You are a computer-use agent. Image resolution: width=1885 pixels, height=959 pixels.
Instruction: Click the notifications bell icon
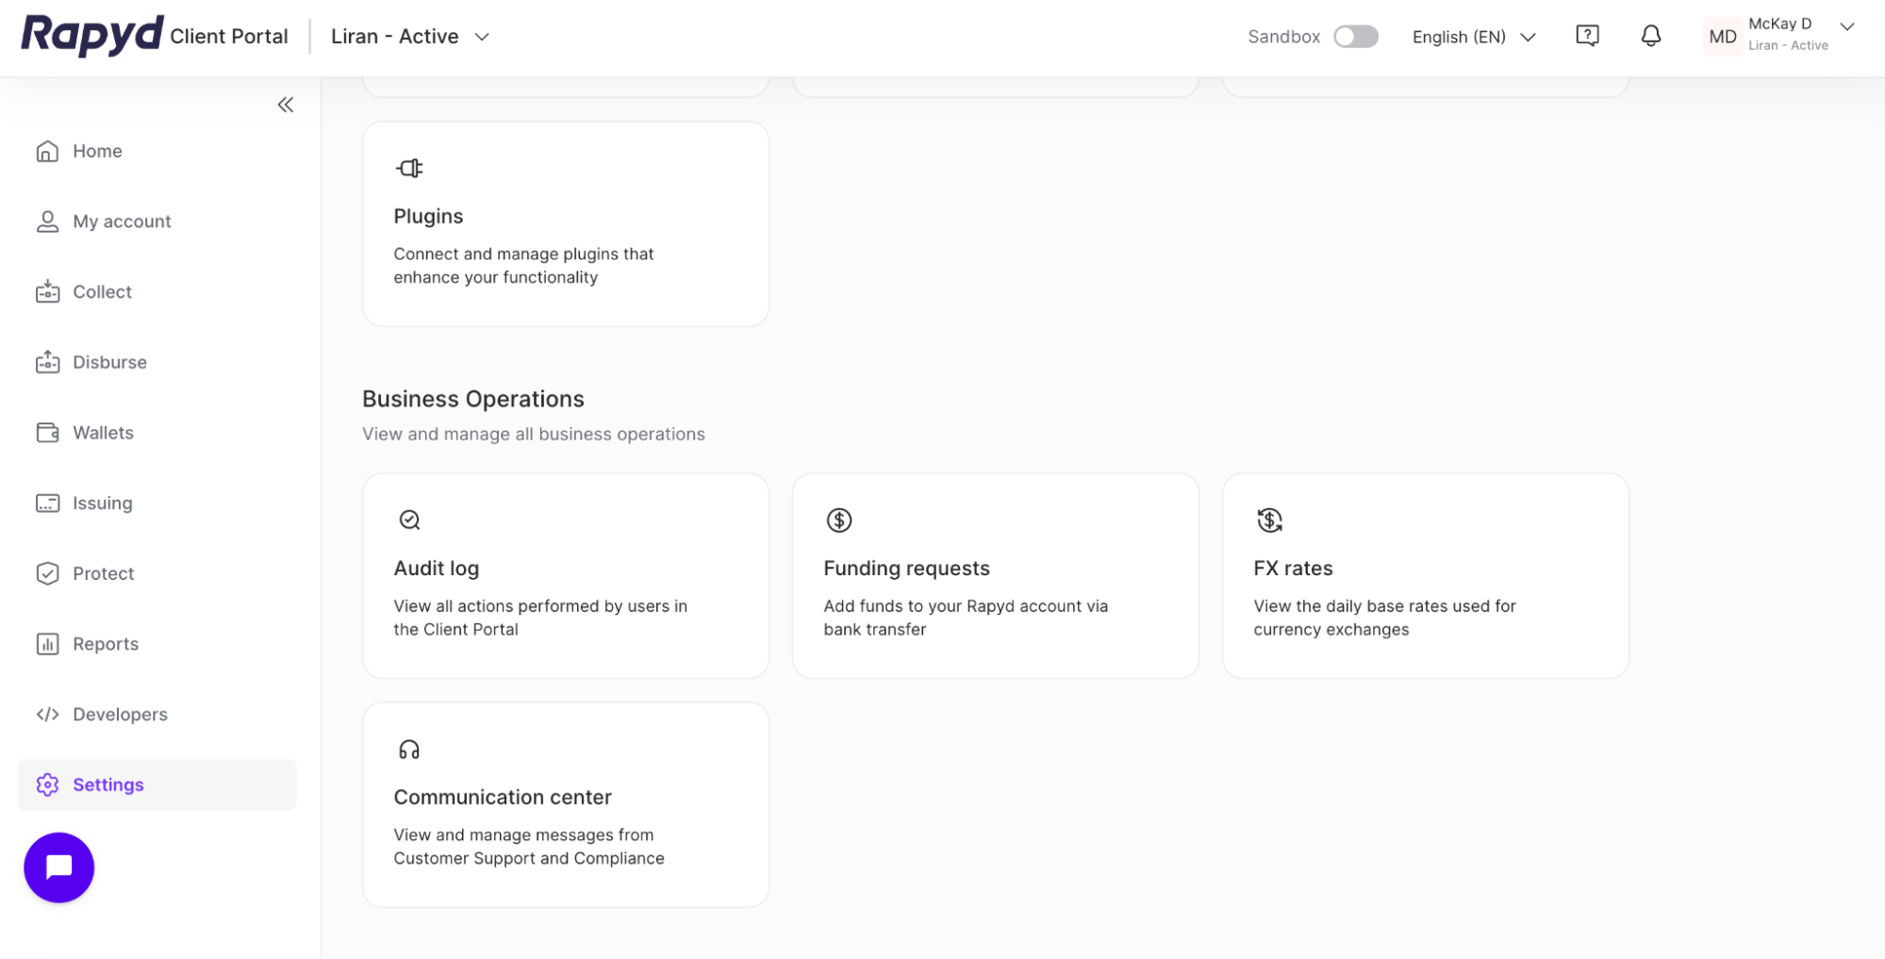tap(1650, 35)
